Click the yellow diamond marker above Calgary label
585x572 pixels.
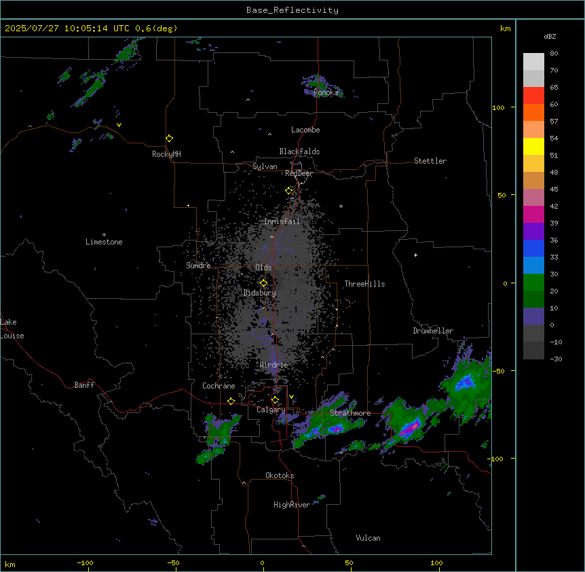(x=275, y=400)
